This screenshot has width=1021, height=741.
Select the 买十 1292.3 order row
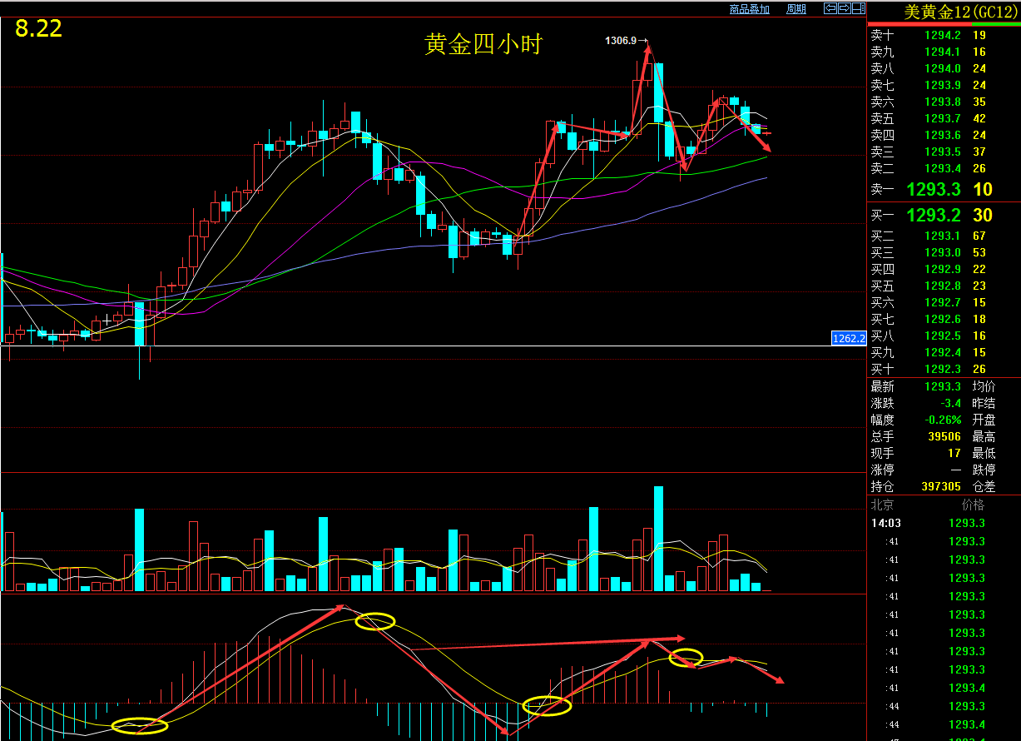tap(944, 369)
